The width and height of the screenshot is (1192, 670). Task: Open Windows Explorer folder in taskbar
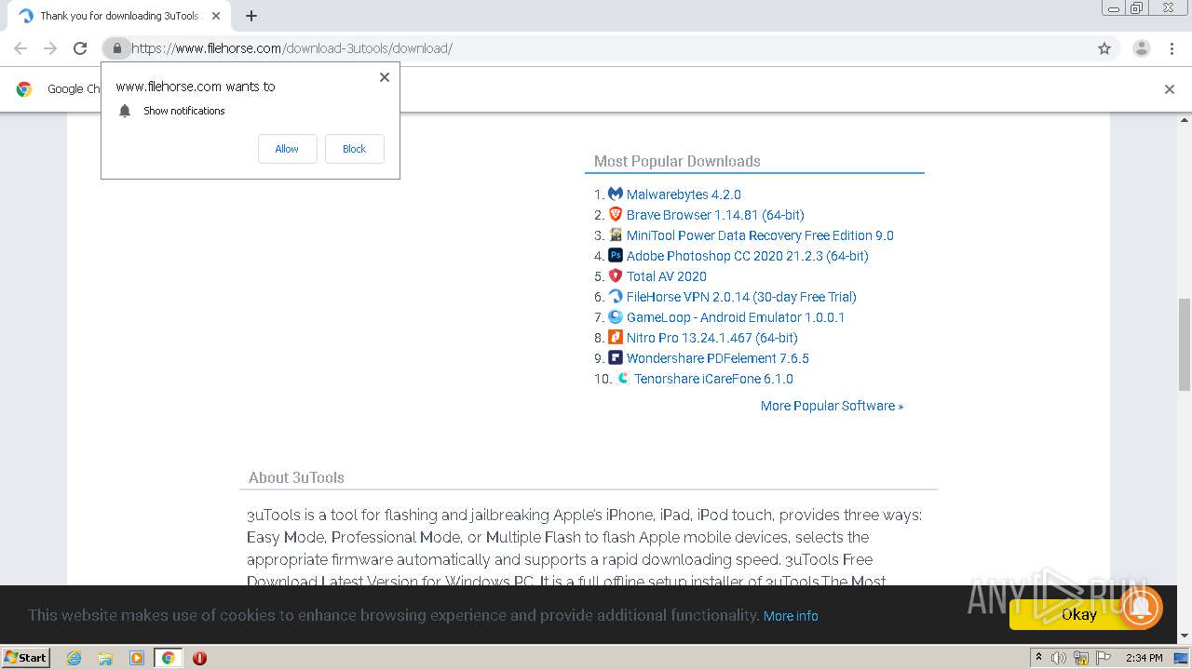(105, 657)
